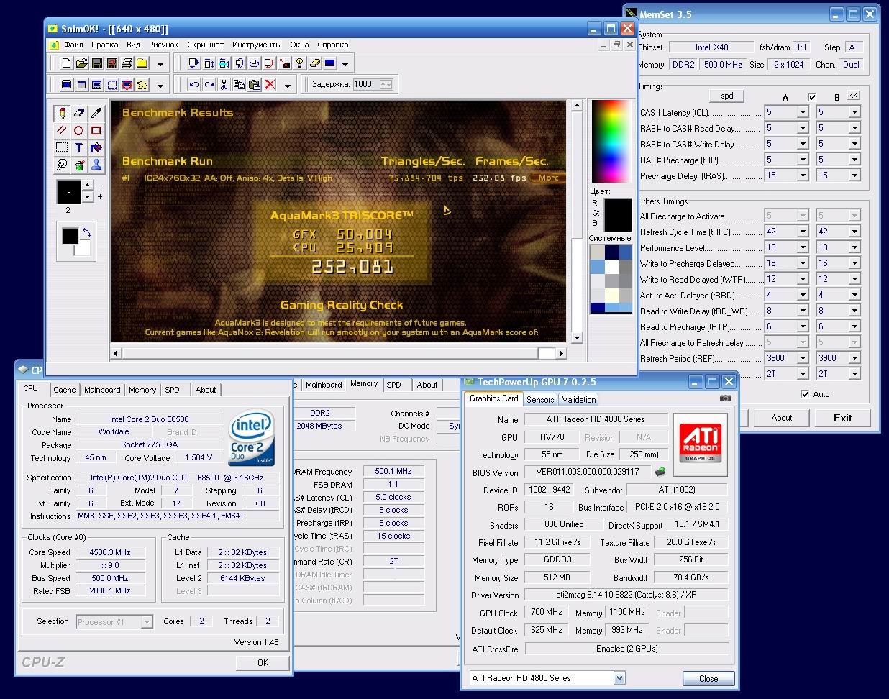Click the spd button in MemSet

pyautogui.click(x=727, y=96)
